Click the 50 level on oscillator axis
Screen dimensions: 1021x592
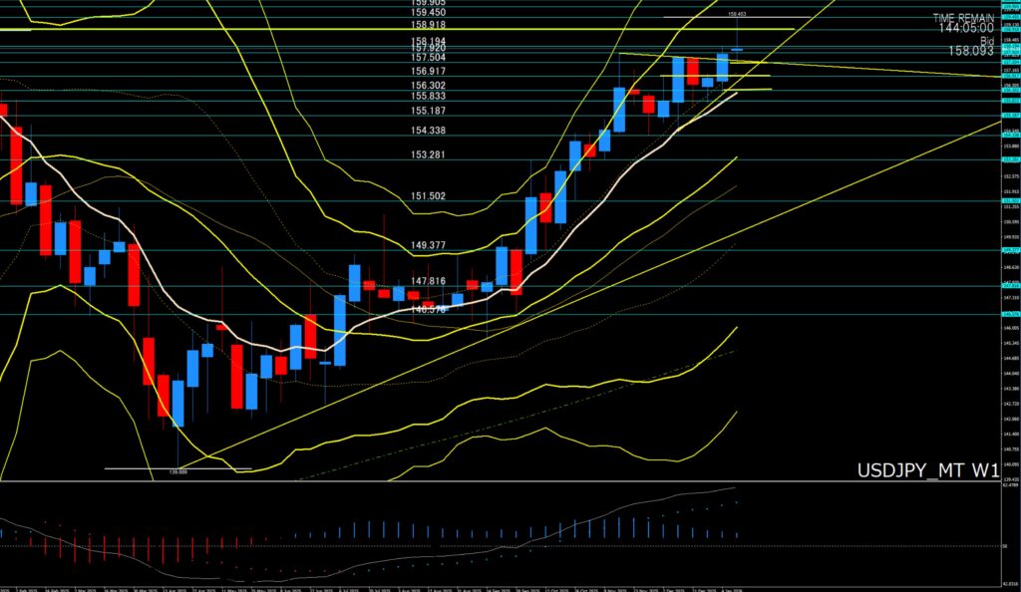point(1006,545)
